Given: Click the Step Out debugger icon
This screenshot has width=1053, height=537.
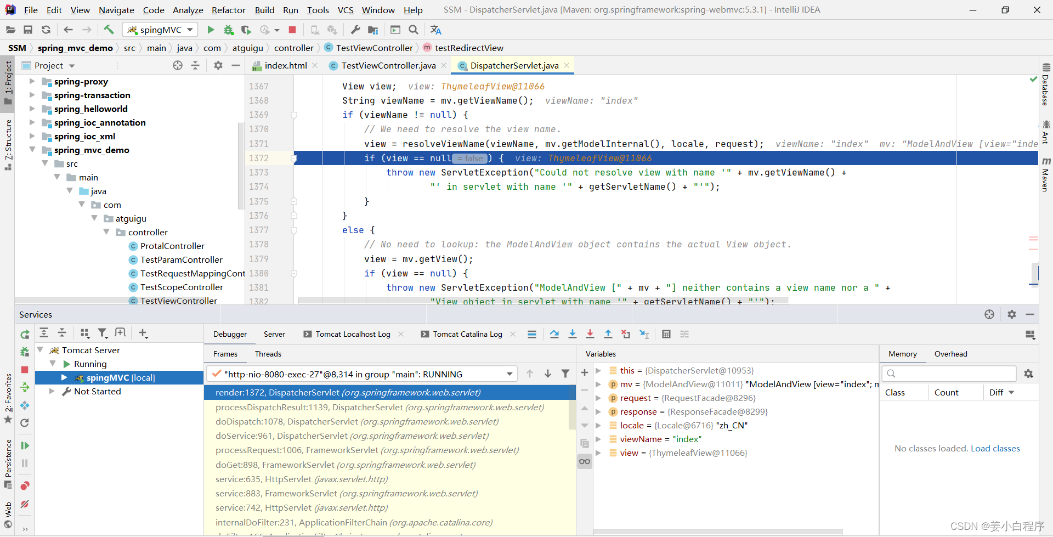Looking at the screenshot, I should tap(608, 334).
